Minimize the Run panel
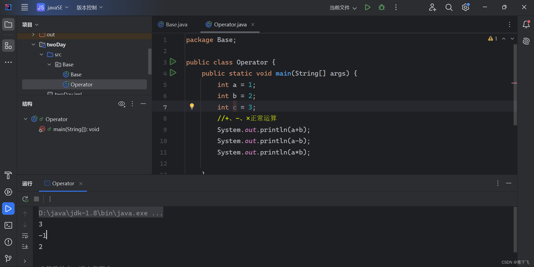This screenshot has width=534, height=267. click(x=509, y=183)
